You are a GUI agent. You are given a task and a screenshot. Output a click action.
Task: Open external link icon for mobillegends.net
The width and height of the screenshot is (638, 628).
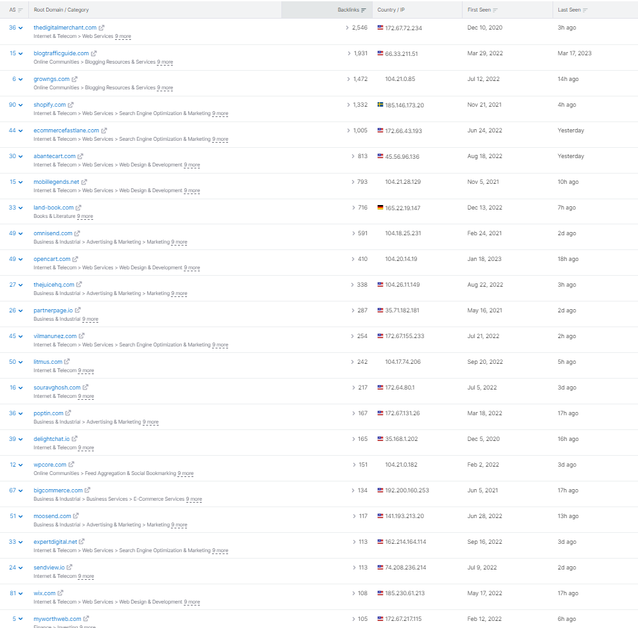coord(84,182)
